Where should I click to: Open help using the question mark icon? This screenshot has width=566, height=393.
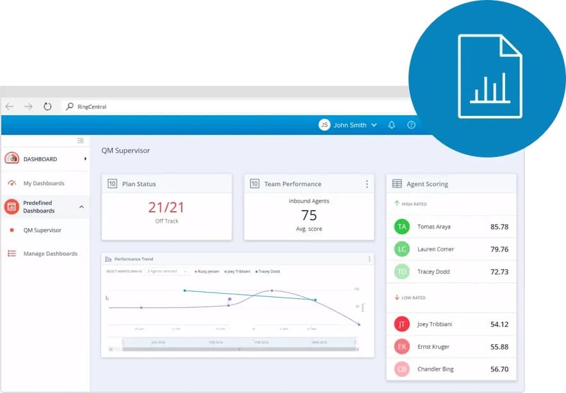point(411,125)
